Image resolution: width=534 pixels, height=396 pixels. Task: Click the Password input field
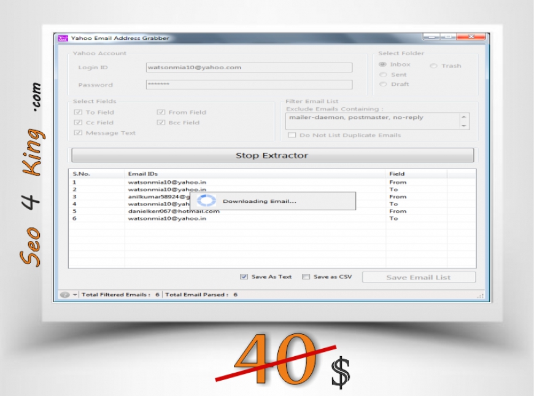(x=249, y=85)
